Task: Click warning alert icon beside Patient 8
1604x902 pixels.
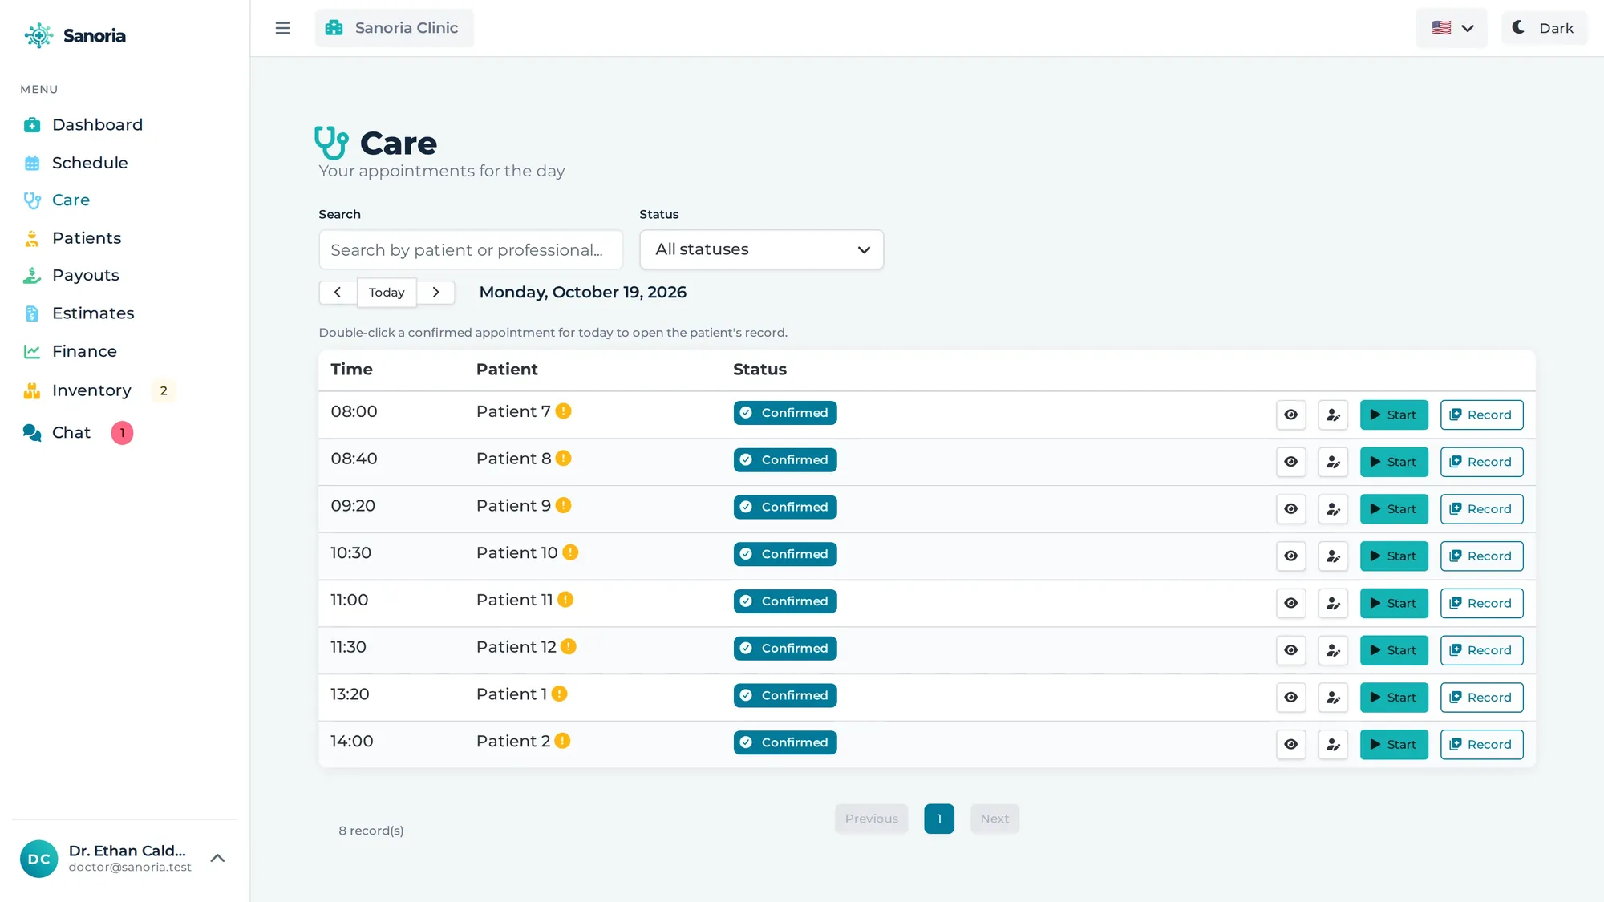Action: [x=564, y=459]
